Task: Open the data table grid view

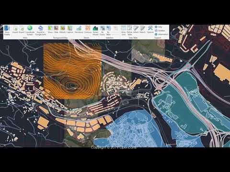Action: click(124, 31)
